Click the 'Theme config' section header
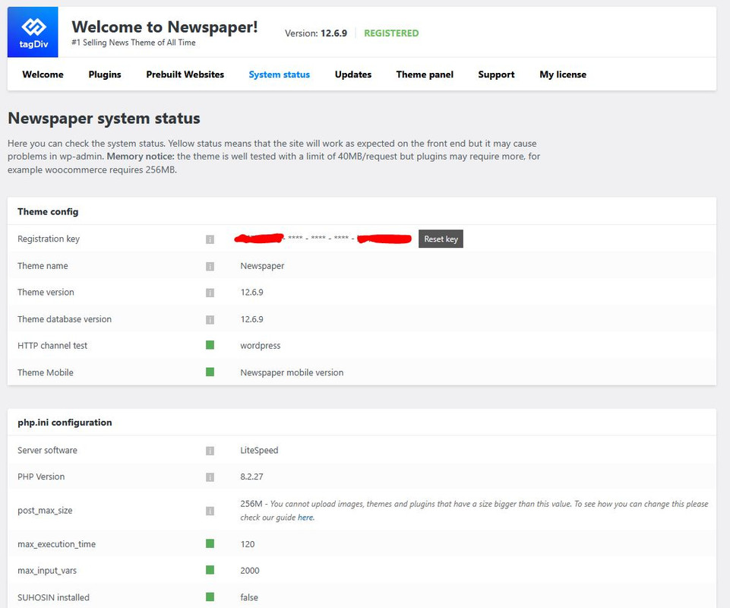 [x=48, y=211]
